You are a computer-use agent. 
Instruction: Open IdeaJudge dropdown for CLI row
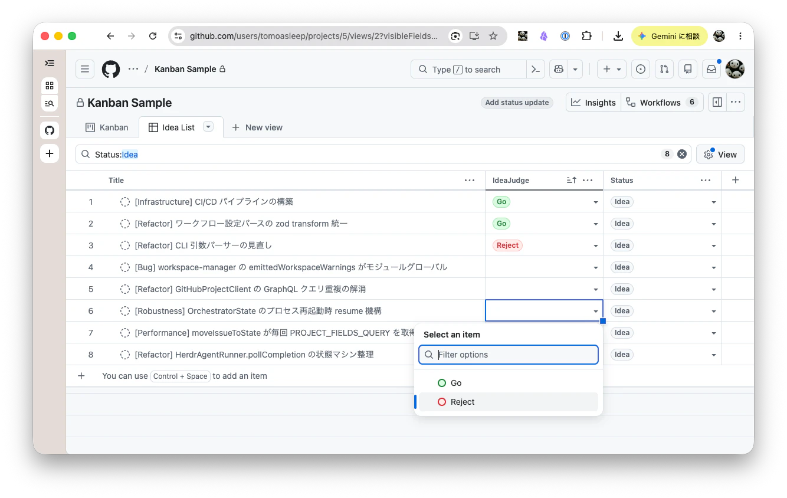pos(596,245)
